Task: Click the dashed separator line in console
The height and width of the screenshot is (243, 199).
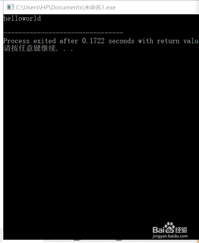Action: click(x=63, y=33)
